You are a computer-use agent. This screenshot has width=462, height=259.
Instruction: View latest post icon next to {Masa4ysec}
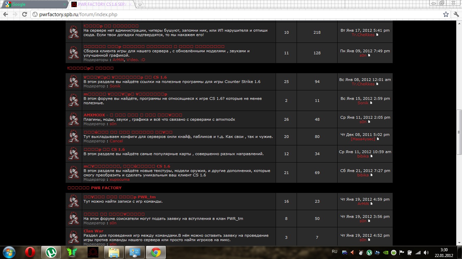(x=378, y=139)
